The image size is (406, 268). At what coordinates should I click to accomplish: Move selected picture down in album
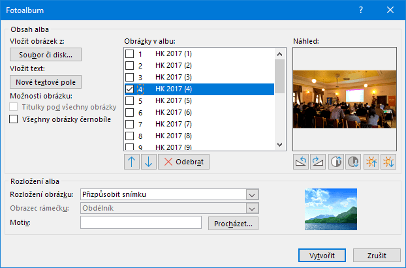(x=148, y=162)
